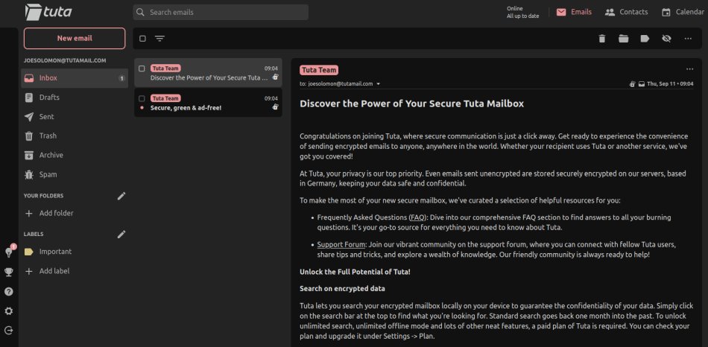
Task: Open 'Secure, green & ad-free!' email
Action: point(208,103)
